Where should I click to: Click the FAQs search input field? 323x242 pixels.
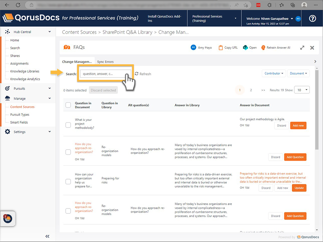pos(105,74)
